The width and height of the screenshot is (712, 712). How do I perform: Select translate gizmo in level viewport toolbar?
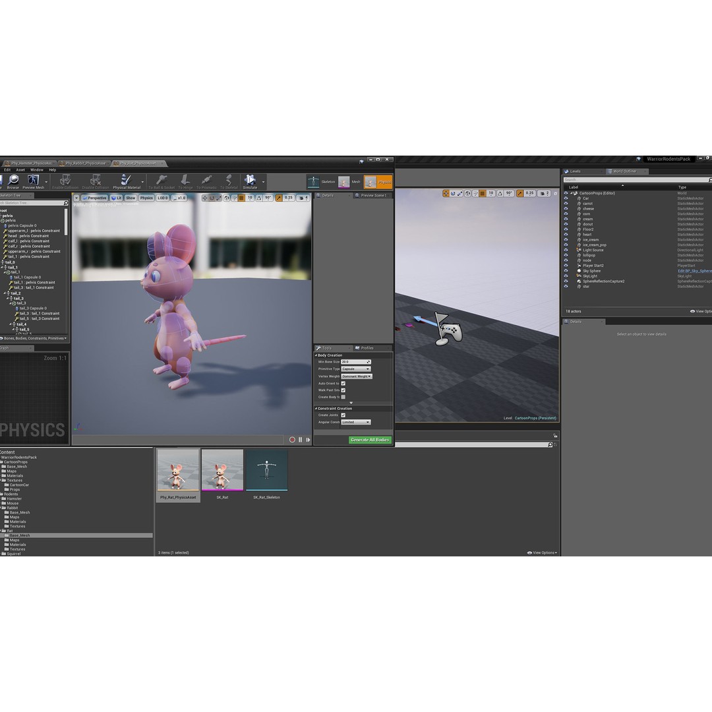point(446,193)
